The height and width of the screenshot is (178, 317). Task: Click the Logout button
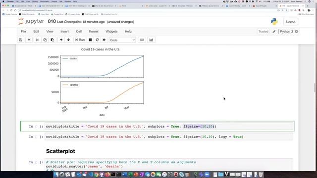coord(291,22)
